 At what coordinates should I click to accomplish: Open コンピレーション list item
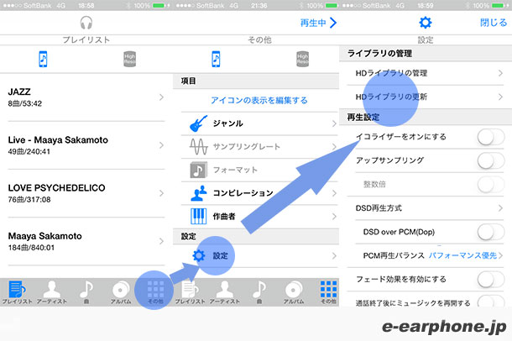click(259, 193)
